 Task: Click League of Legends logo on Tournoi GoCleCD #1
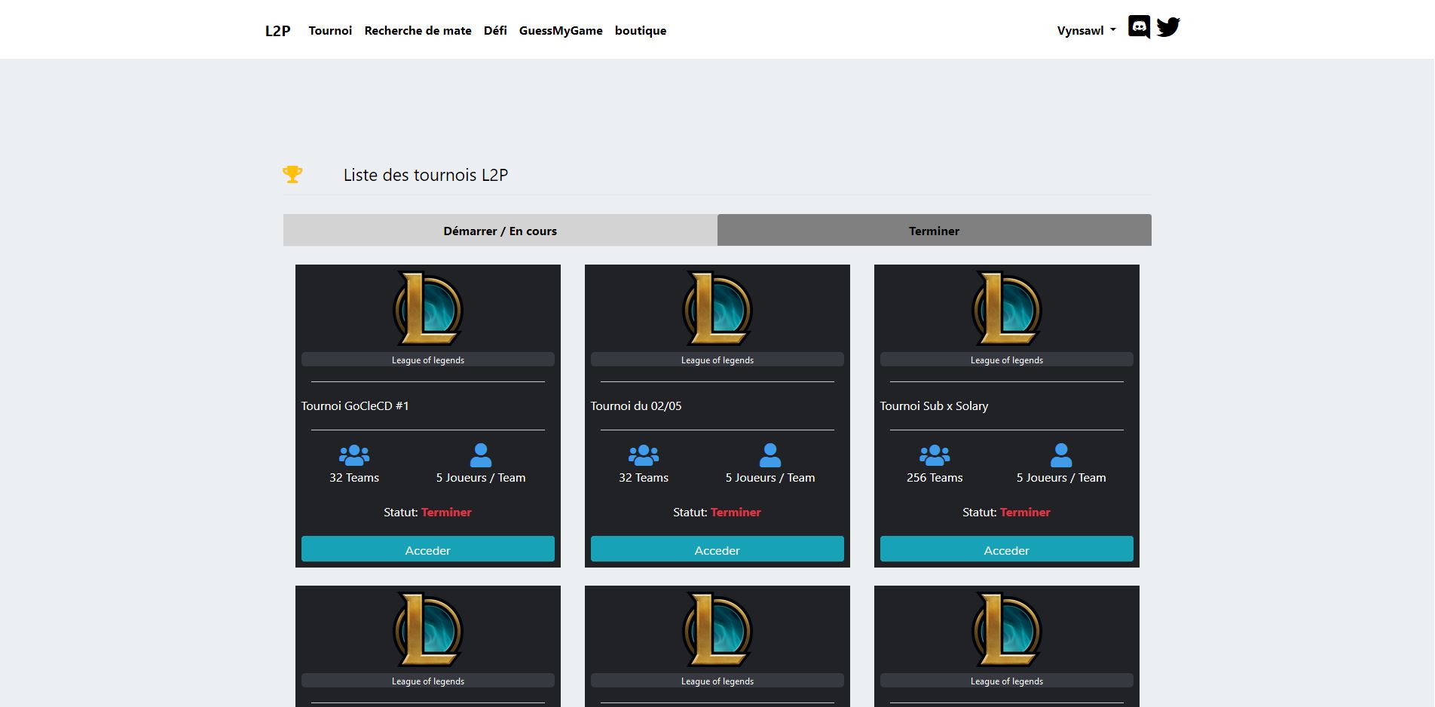(x=428, y=309)
